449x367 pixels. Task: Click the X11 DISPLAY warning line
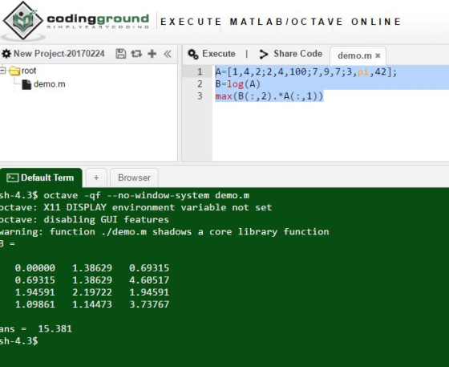click(136, 207)
